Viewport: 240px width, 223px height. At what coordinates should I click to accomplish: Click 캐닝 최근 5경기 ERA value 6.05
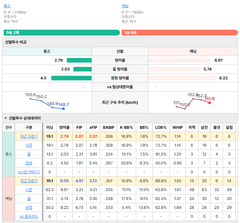(x=64, y=181)
